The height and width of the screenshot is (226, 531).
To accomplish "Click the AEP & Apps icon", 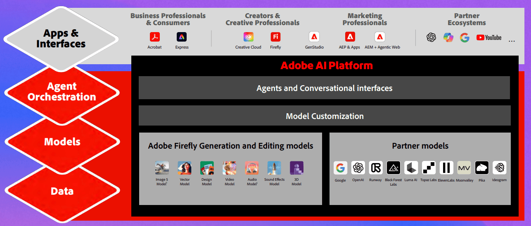I will [350, 37].
